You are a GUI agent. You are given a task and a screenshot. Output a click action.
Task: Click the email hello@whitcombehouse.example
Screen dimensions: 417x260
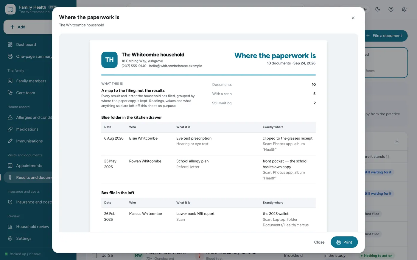pos(175,66)
